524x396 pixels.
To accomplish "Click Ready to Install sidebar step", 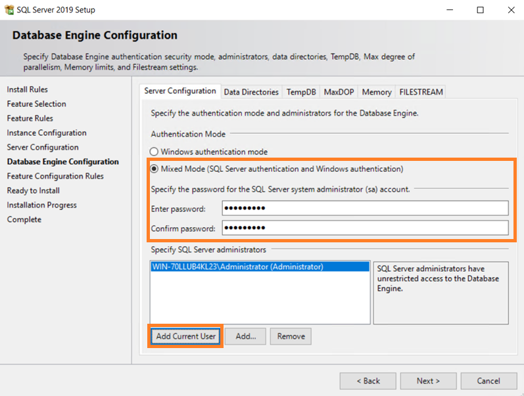I will pos(34,190).
